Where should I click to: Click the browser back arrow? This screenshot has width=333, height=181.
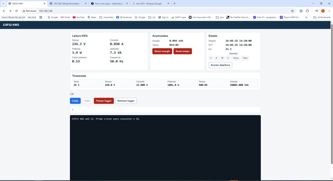(x=4, y=11)
